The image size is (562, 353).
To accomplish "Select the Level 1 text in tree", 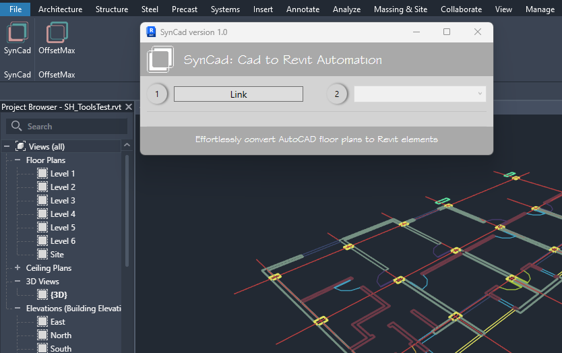I will click(63, 173).
